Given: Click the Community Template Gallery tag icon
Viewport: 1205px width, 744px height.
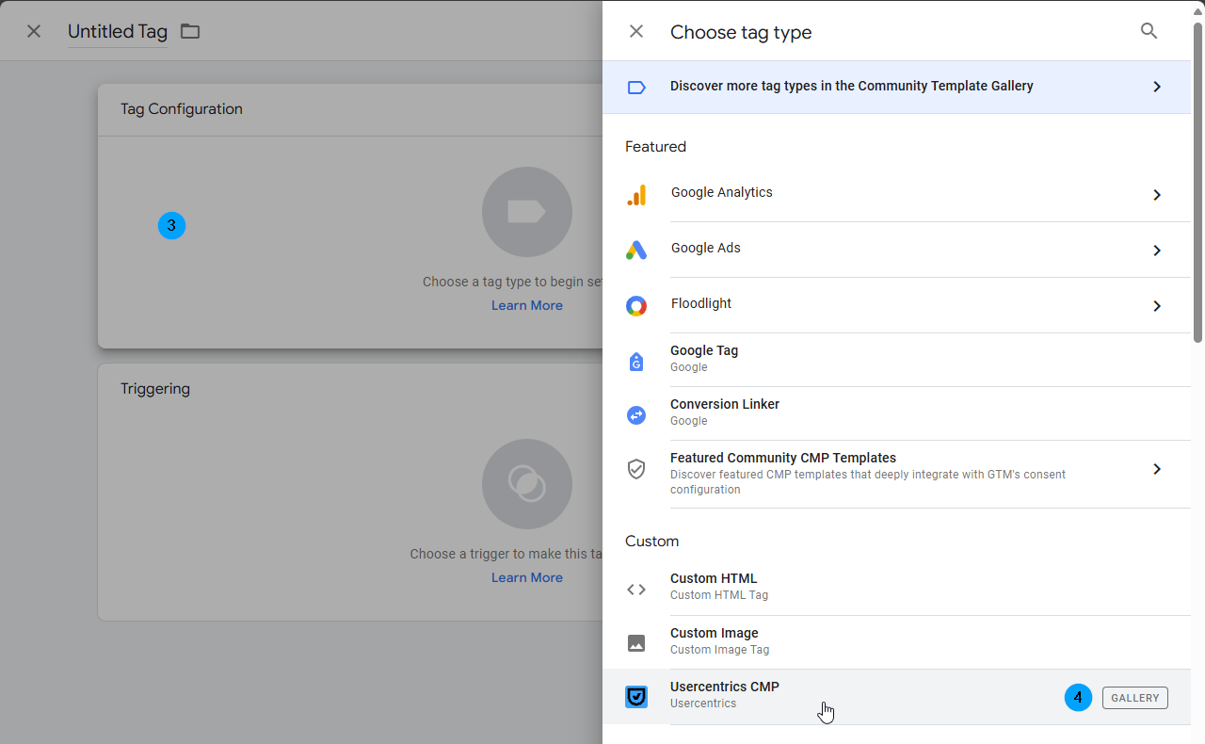Looking at the screenshot, I should click(x=636, y=88).
